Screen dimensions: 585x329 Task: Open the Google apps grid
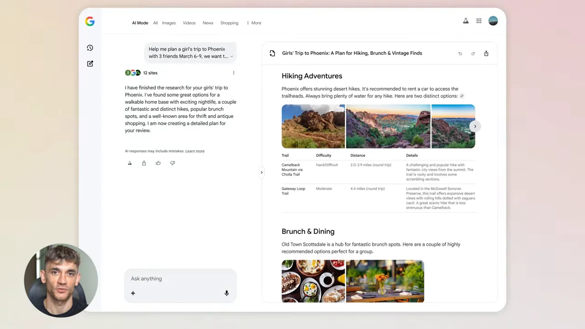tap(479, 21)
